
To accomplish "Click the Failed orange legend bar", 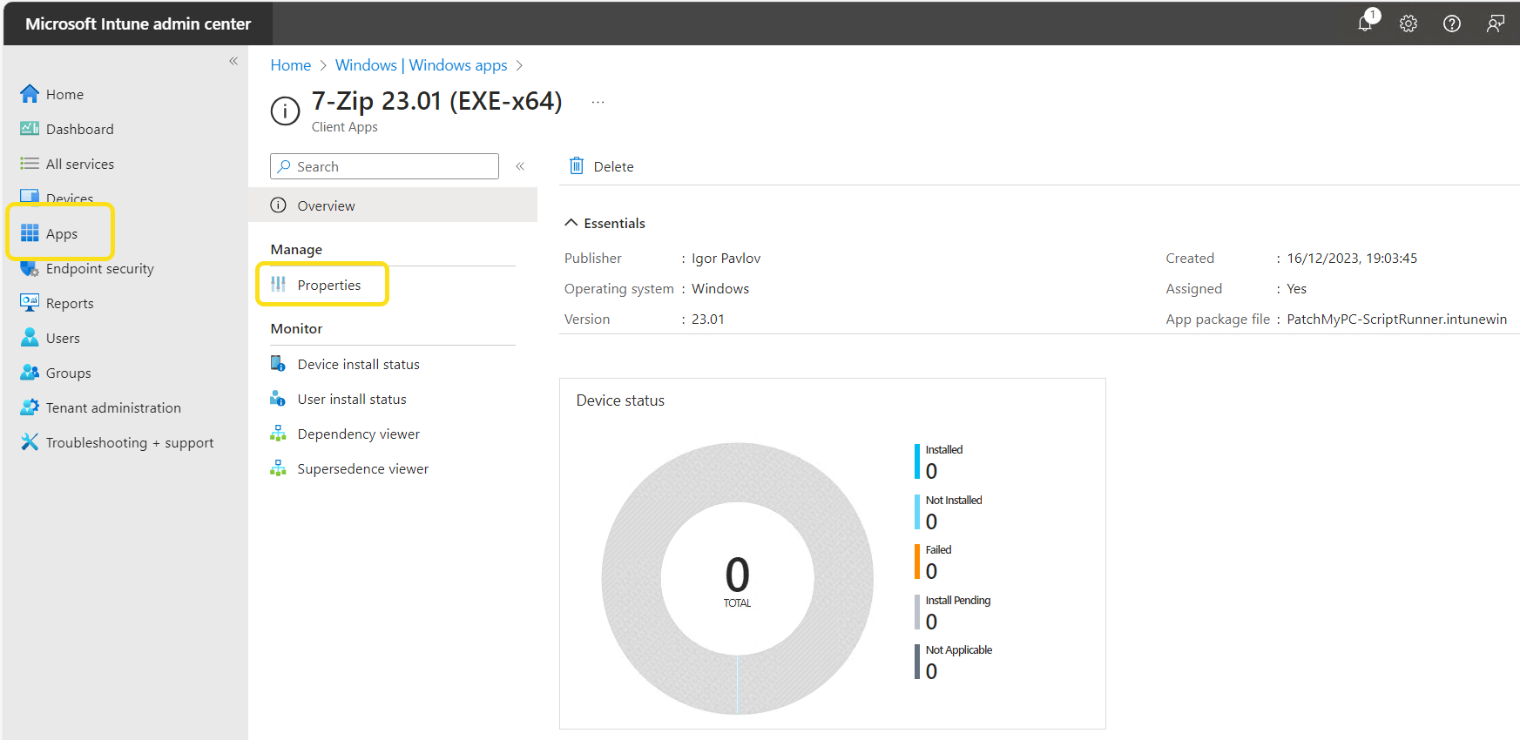I will tap(917, 562).
